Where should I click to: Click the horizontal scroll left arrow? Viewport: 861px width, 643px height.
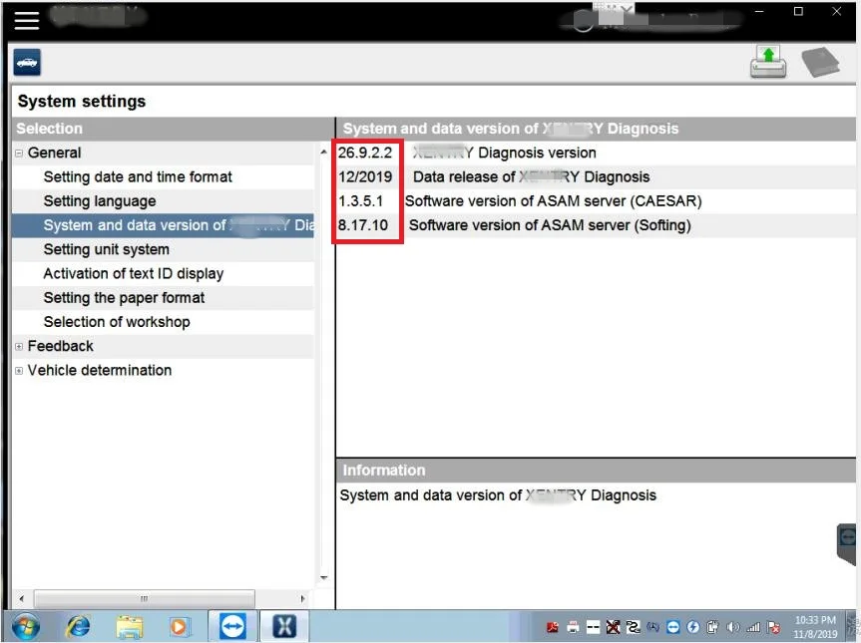(21, 598)
